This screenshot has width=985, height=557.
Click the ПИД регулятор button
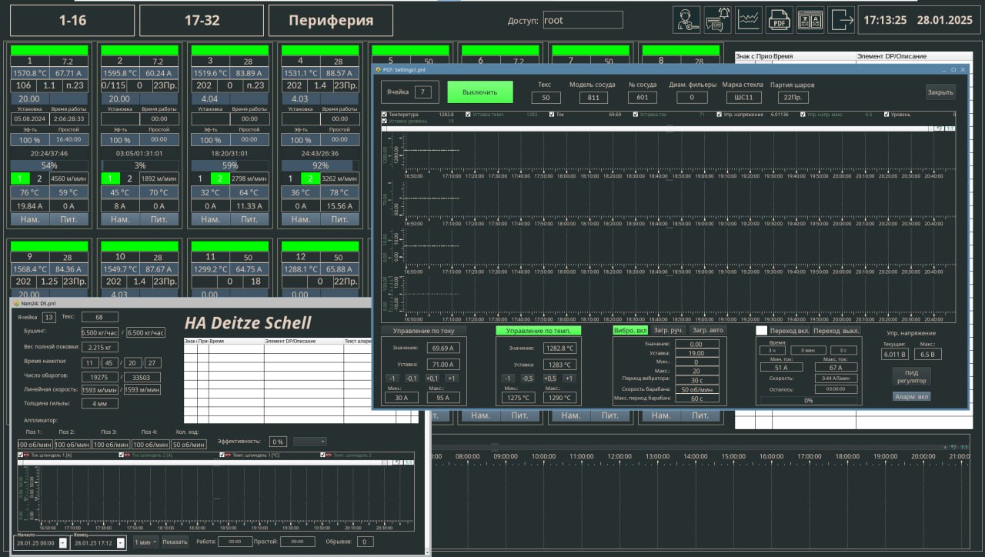(912, 377)
